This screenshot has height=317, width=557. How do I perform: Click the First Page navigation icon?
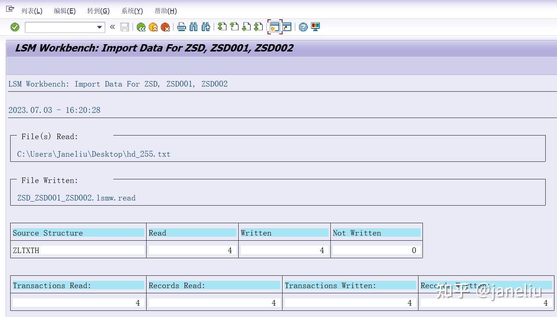click(222, 27)
